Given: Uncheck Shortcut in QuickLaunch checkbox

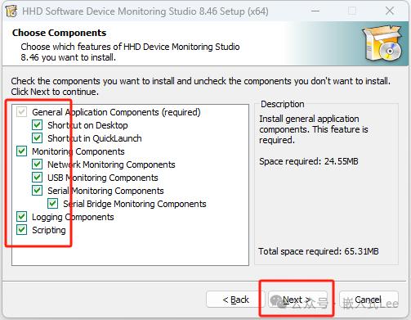Looking at the screenshot, I should click(37, 138).
